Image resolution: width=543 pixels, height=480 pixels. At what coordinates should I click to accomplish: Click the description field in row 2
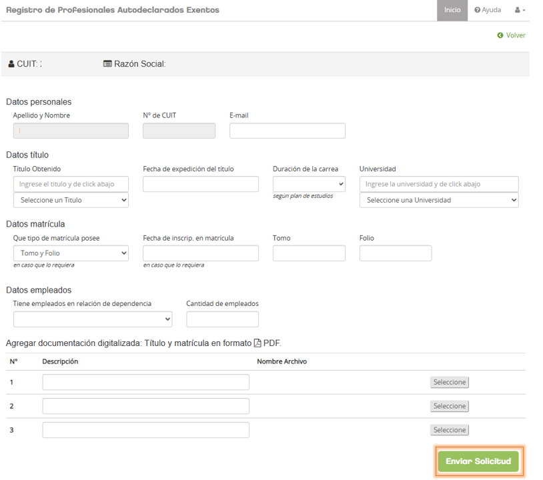[145, 406]
